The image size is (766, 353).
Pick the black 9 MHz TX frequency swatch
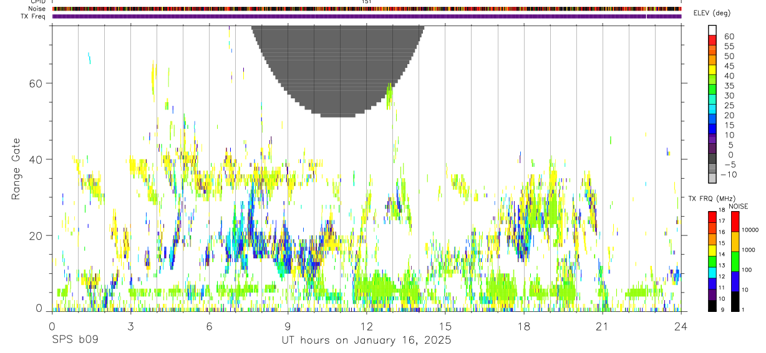click(x=712, y=306)
